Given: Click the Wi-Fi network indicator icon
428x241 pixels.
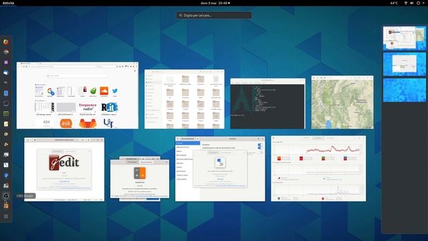Looking at the screenshot, I should [406, 3].
